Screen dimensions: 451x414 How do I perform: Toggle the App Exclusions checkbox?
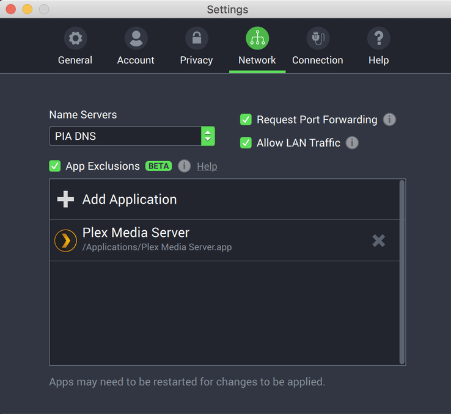coord(55,166)
